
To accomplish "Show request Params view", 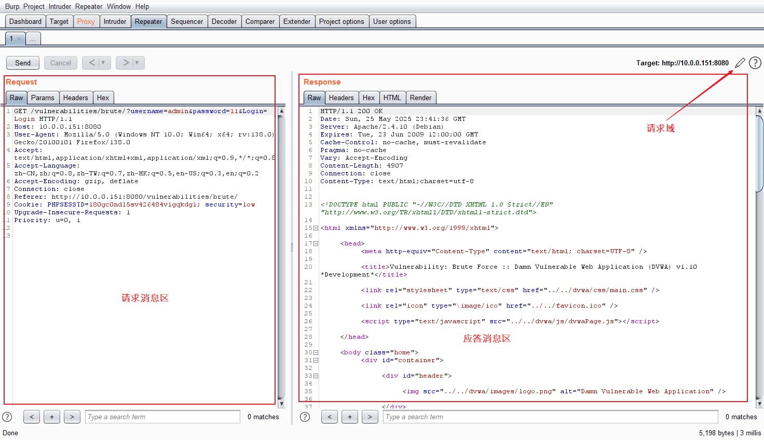I will point(43,98).
